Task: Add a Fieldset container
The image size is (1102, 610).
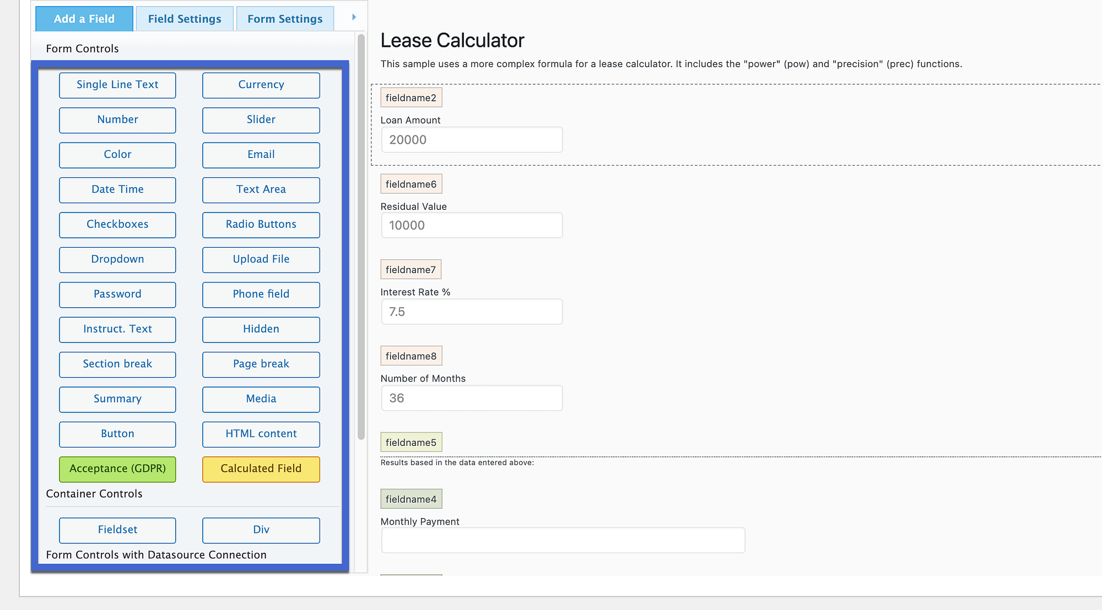Action: click(x=117, y=530)
